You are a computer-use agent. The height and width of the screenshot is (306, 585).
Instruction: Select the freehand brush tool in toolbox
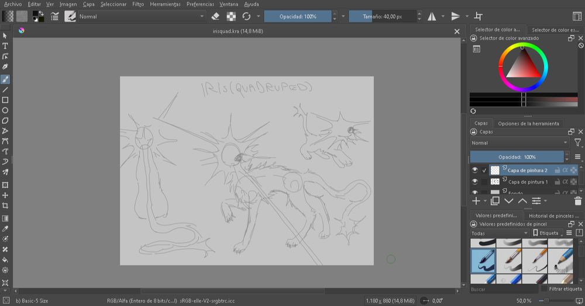coord(5,79)
